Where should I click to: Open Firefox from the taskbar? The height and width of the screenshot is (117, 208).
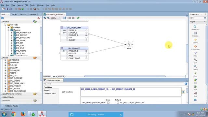click(x=23, y=114)
